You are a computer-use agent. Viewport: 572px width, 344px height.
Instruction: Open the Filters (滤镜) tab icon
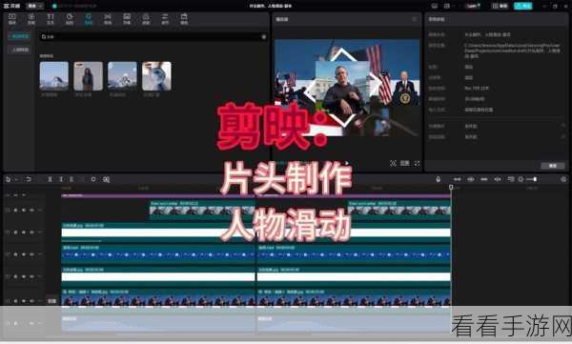[x=146, y=19]
